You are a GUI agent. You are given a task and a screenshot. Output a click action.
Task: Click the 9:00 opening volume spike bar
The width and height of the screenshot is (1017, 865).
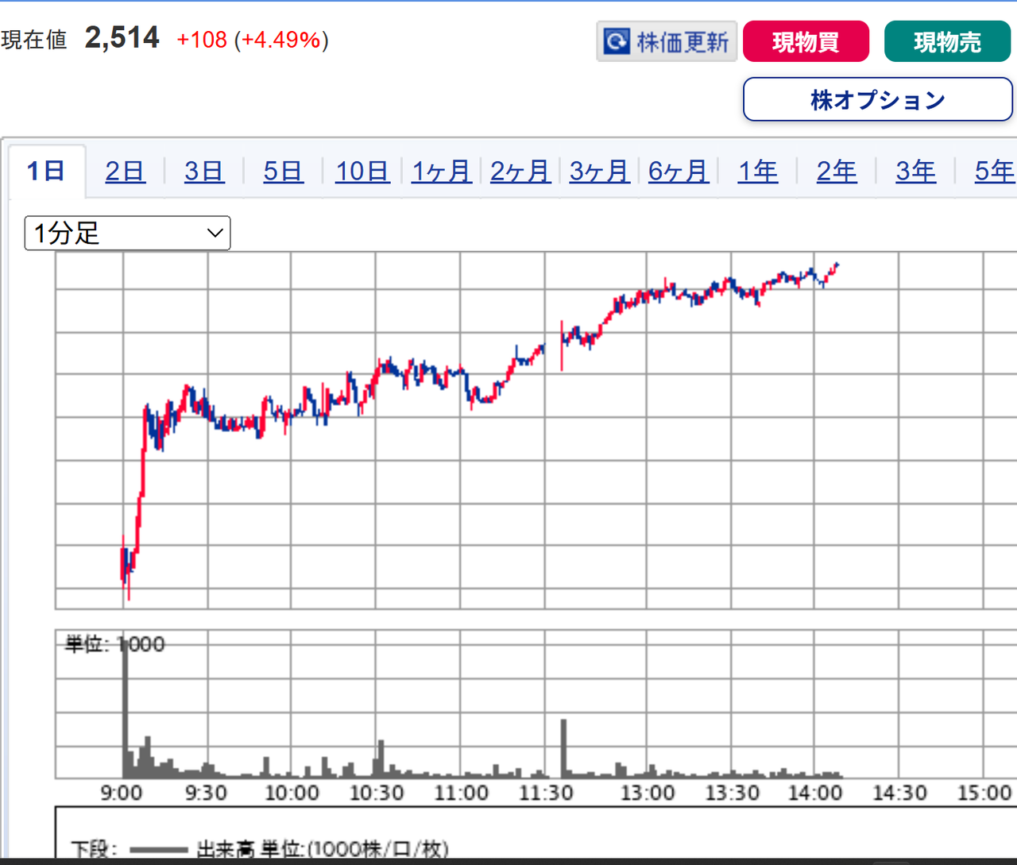(125, 707)
